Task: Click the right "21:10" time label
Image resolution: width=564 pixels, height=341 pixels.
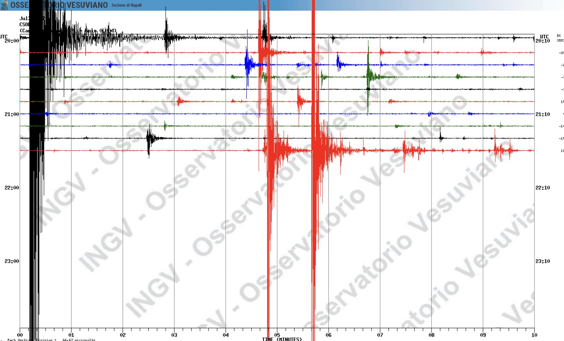Action: click(x=543, y=114)
